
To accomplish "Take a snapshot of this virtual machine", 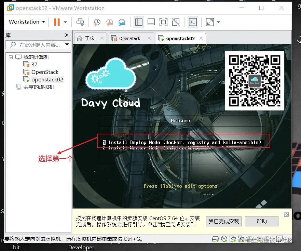I will coord(97,22).
